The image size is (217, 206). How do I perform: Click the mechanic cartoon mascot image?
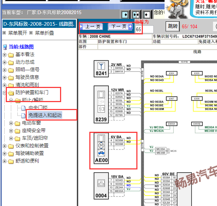(x=178, y=9)
